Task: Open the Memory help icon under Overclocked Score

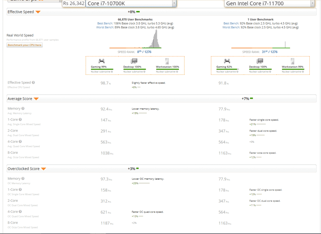Action: (23, 178)
